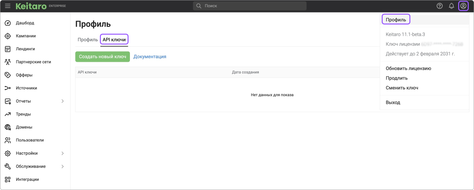Click the Создать новый ключ button
The width and height of the screenshot is (474, 190).
tap(103, 57)
